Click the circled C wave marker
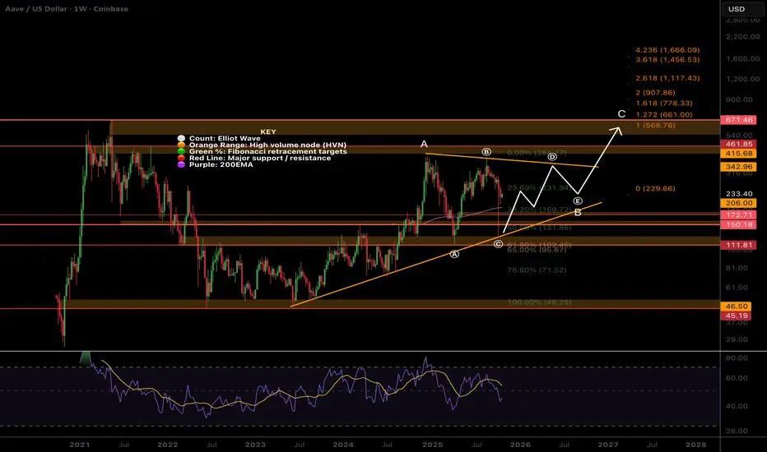 click(x=498, y=244)
